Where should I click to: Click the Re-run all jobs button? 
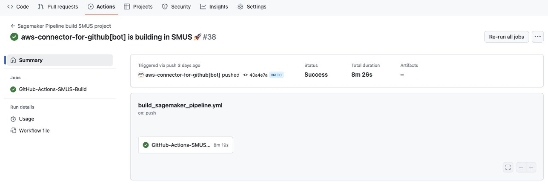[x=507, y=37]
